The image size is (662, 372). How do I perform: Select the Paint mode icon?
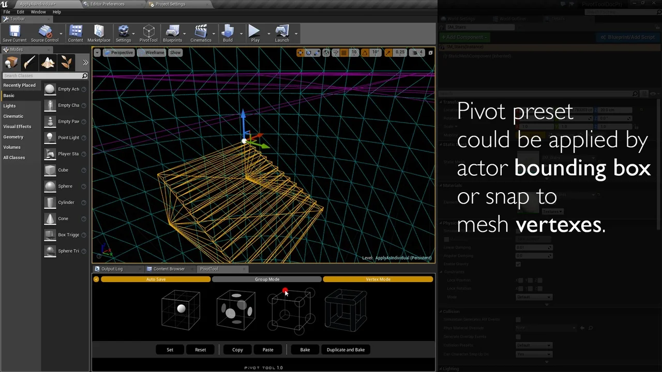[x=29, y=62]
